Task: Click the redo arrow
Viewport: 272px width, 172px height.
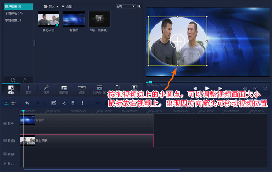Action: coord(38,103)
